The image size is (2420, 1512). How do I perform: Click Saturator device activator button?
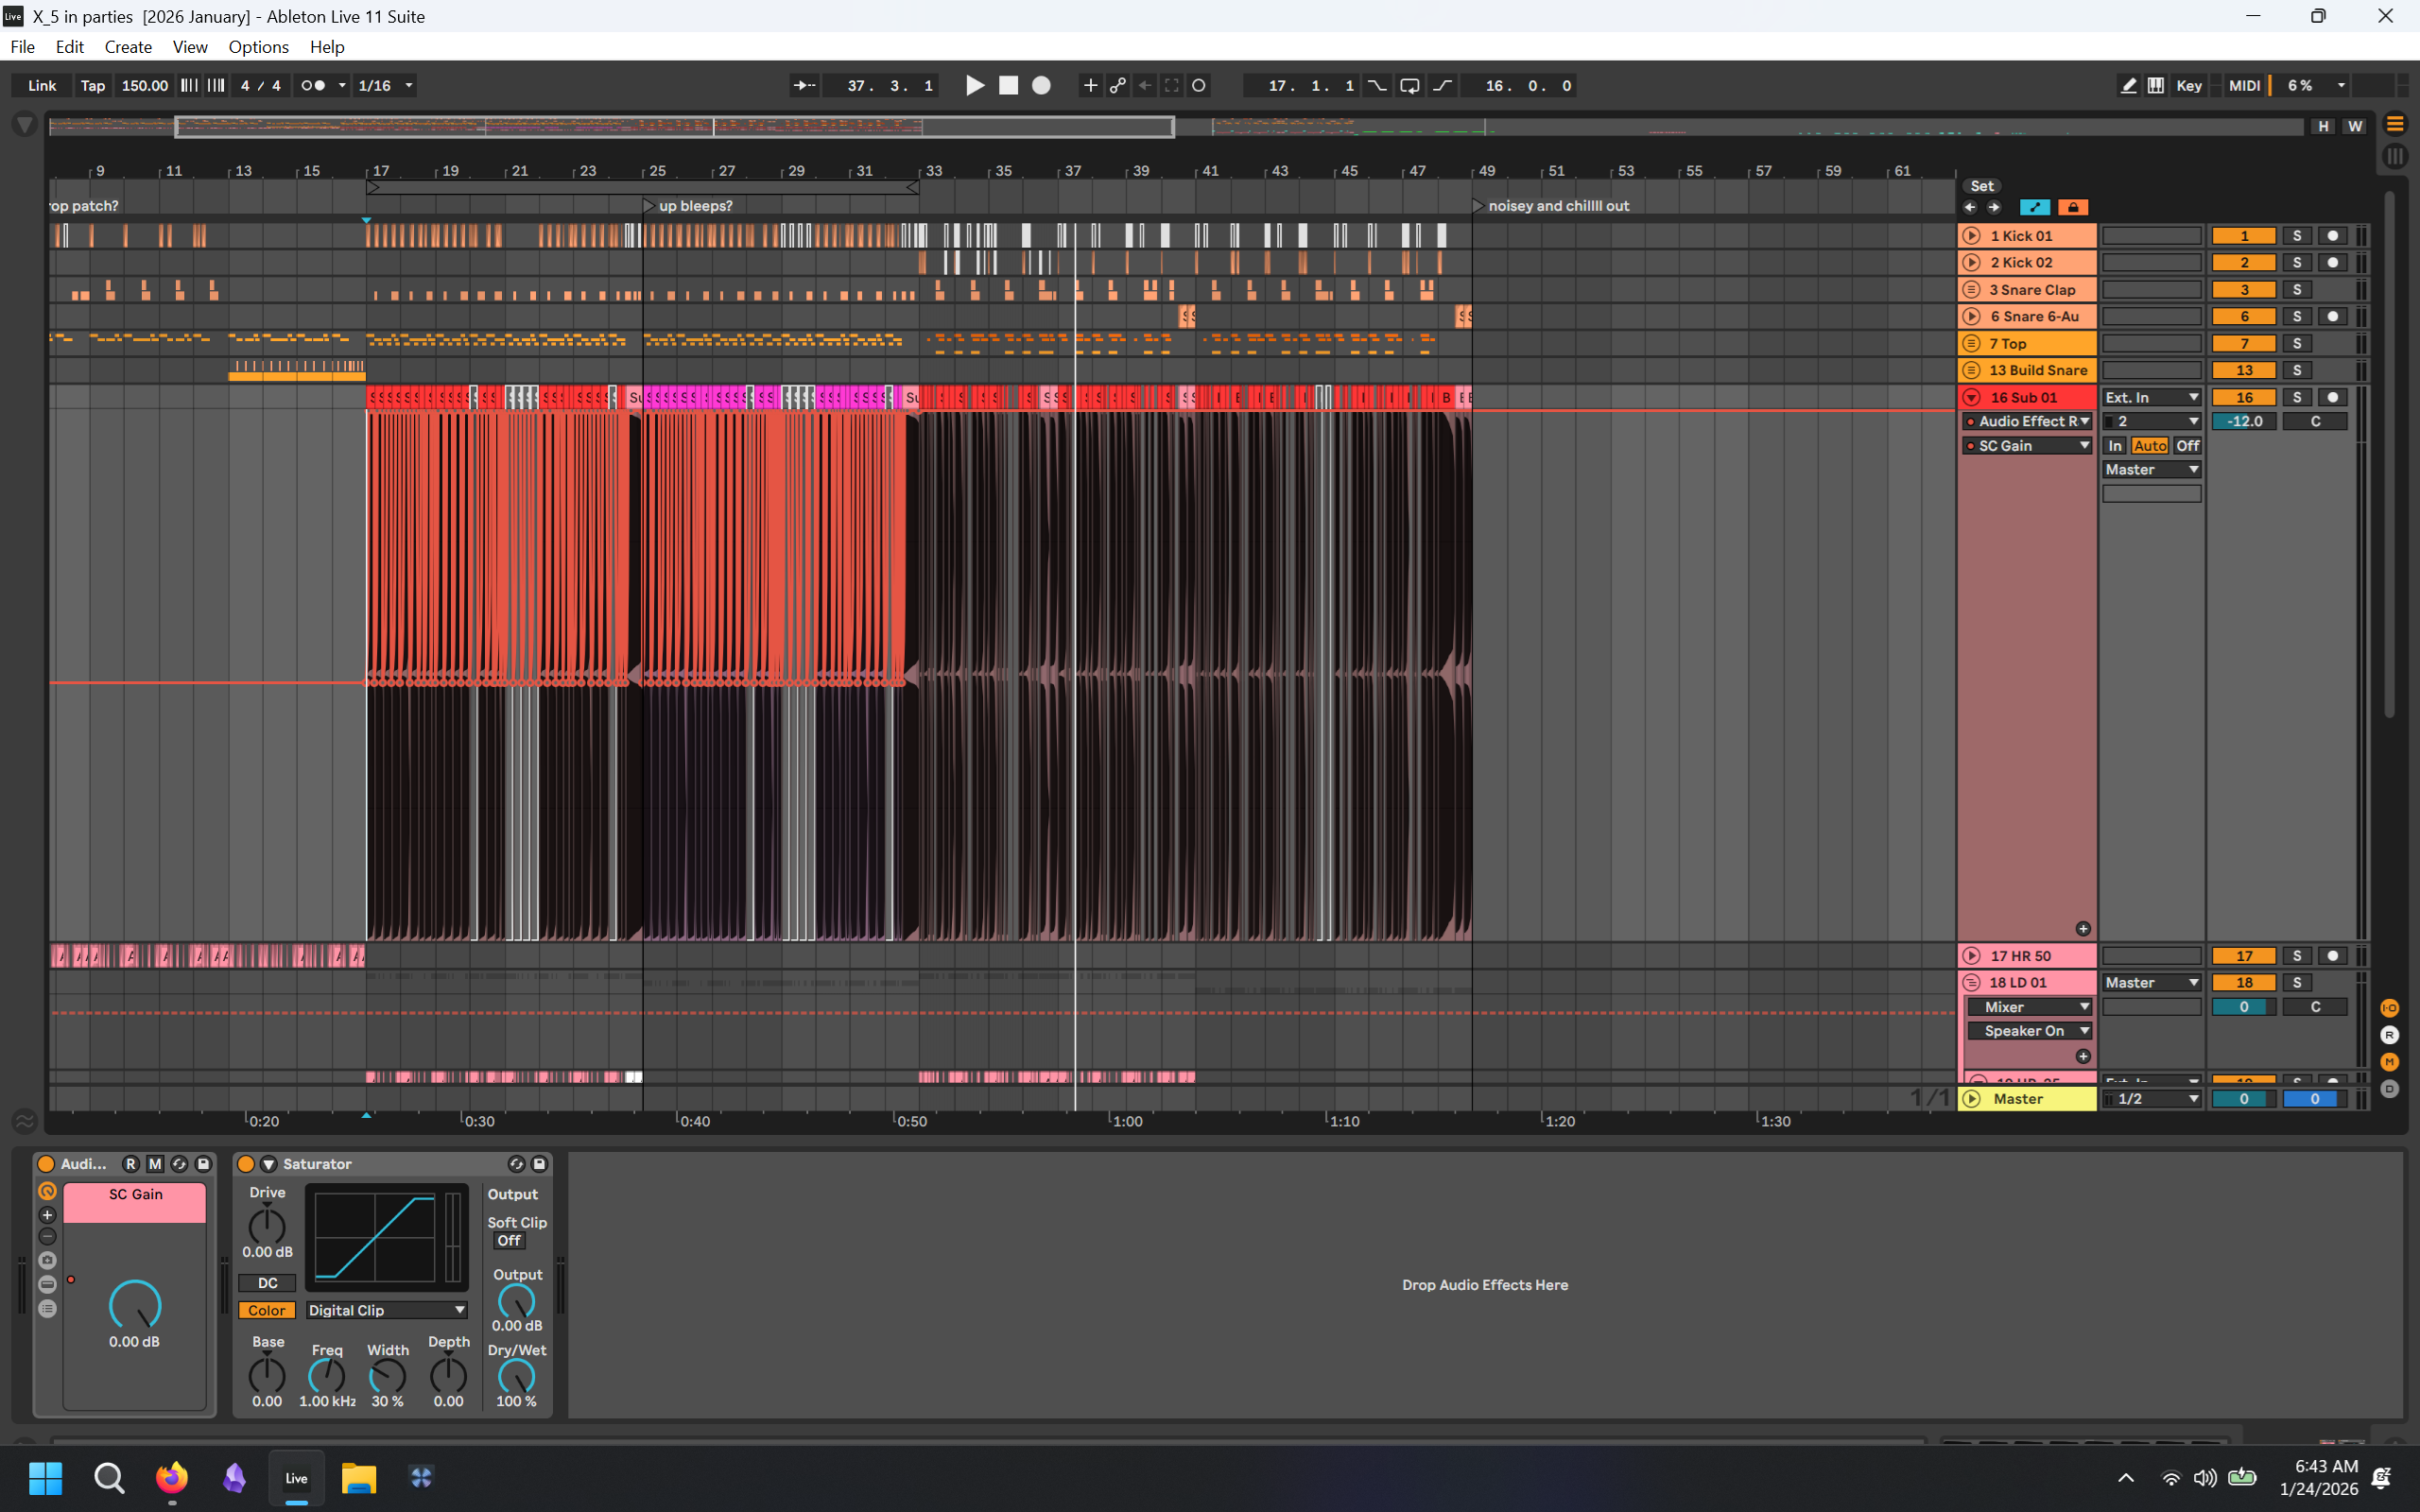246,1164
